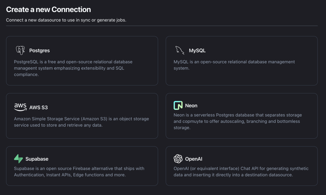Viewport: 326px width, 195px height.
Task: Click the Postgres elephant icon
Action: (20, 50)
